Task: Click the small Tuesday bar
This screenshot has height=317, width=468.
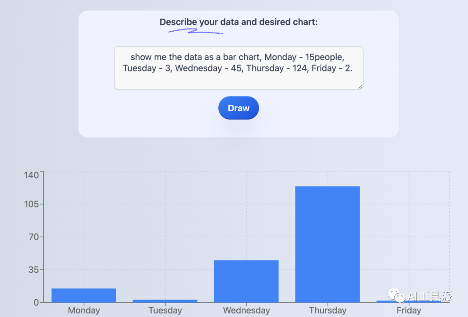Action: [x=165, y=301]
